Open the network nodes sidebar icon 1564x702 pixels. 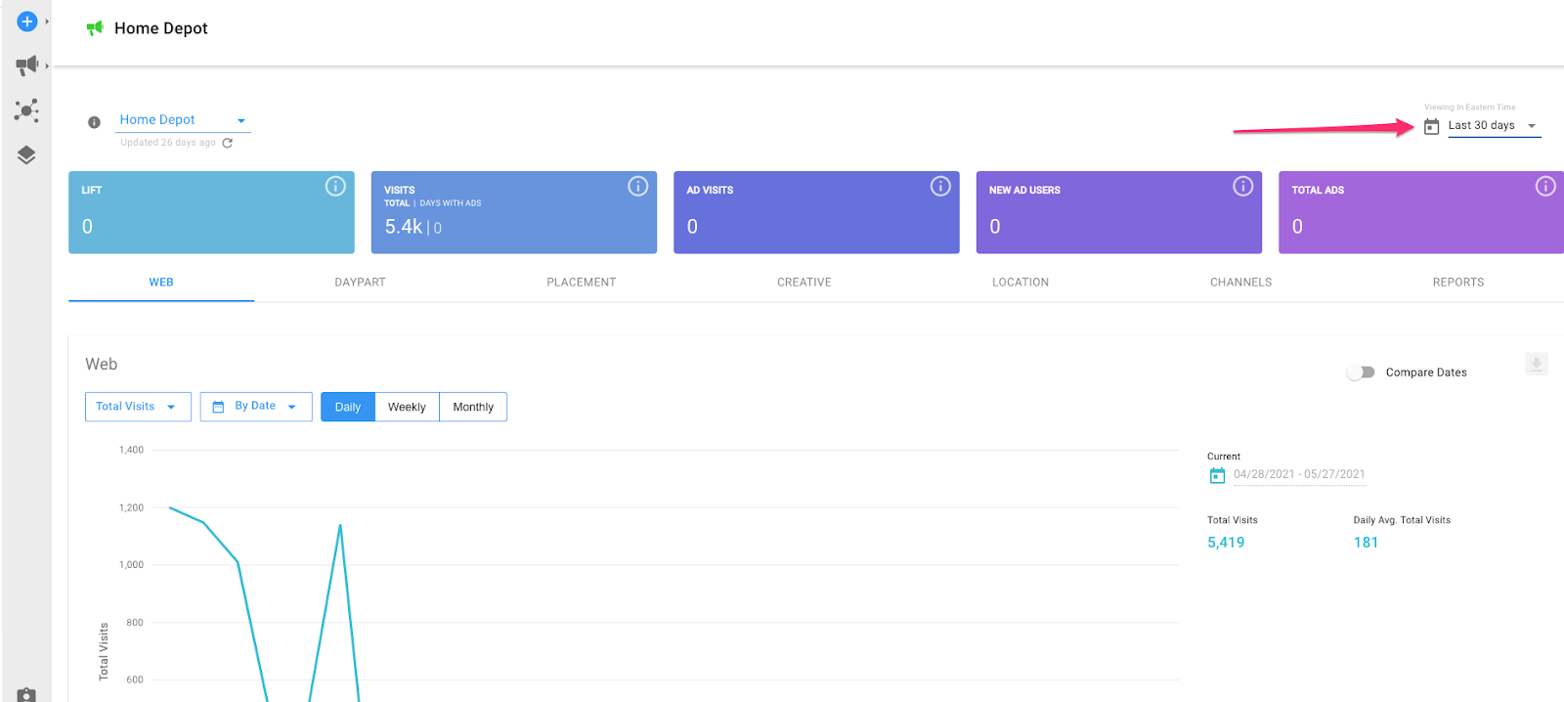(x=26, y=110)
